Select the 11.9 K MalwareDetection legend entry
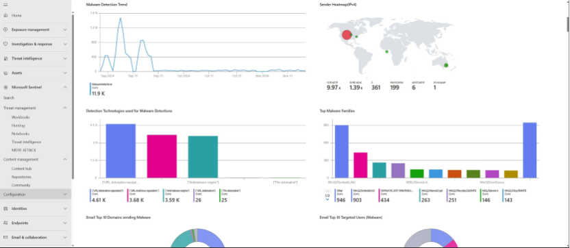570x248 pixels. coord(101,89)
